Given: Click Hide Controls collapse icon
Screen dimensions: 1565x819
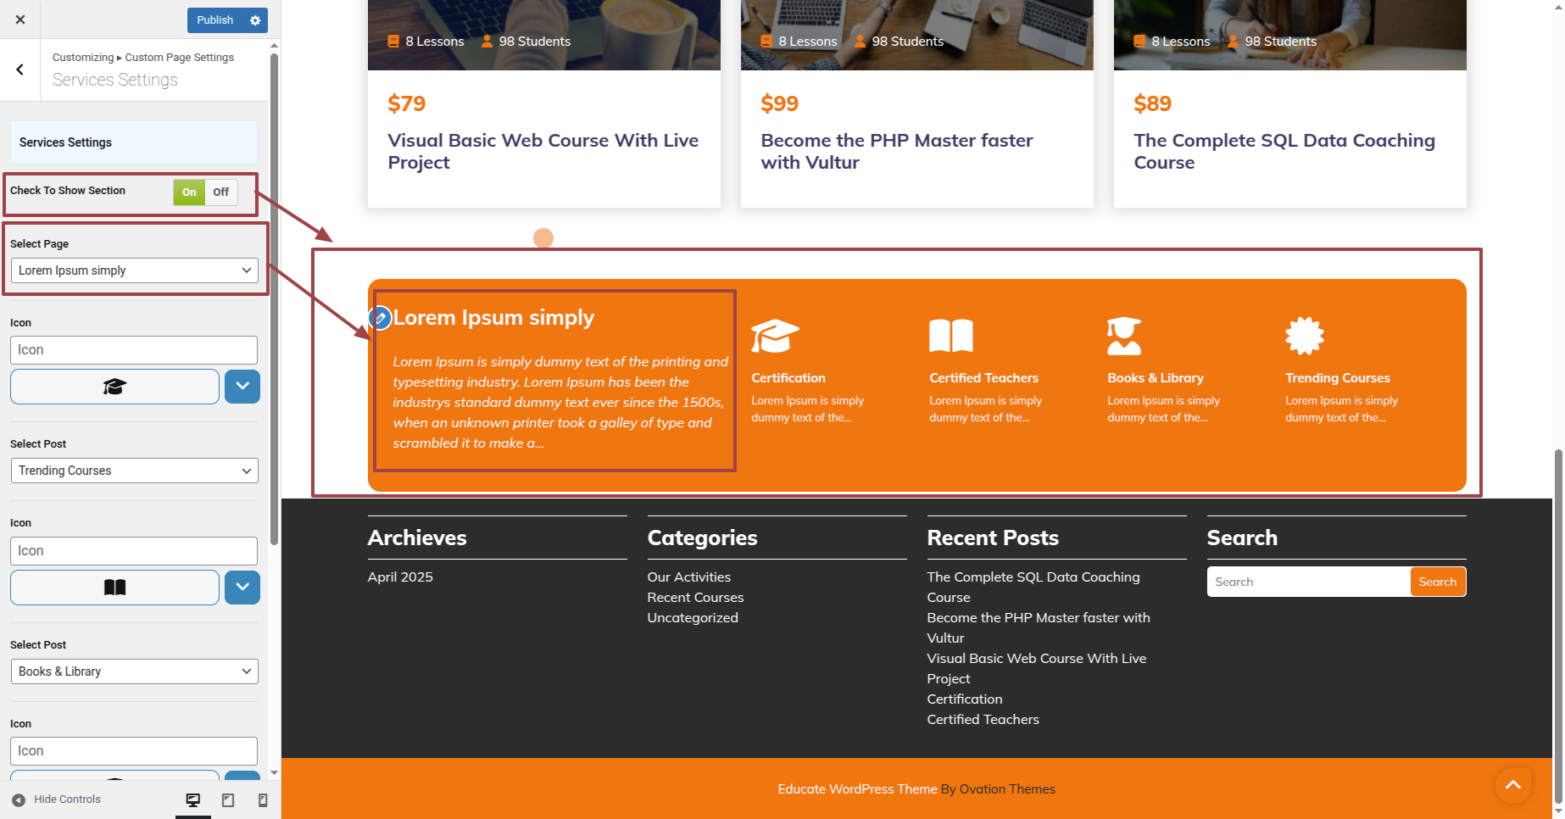Looking at the screenshot, I should (x=19, y=799).
